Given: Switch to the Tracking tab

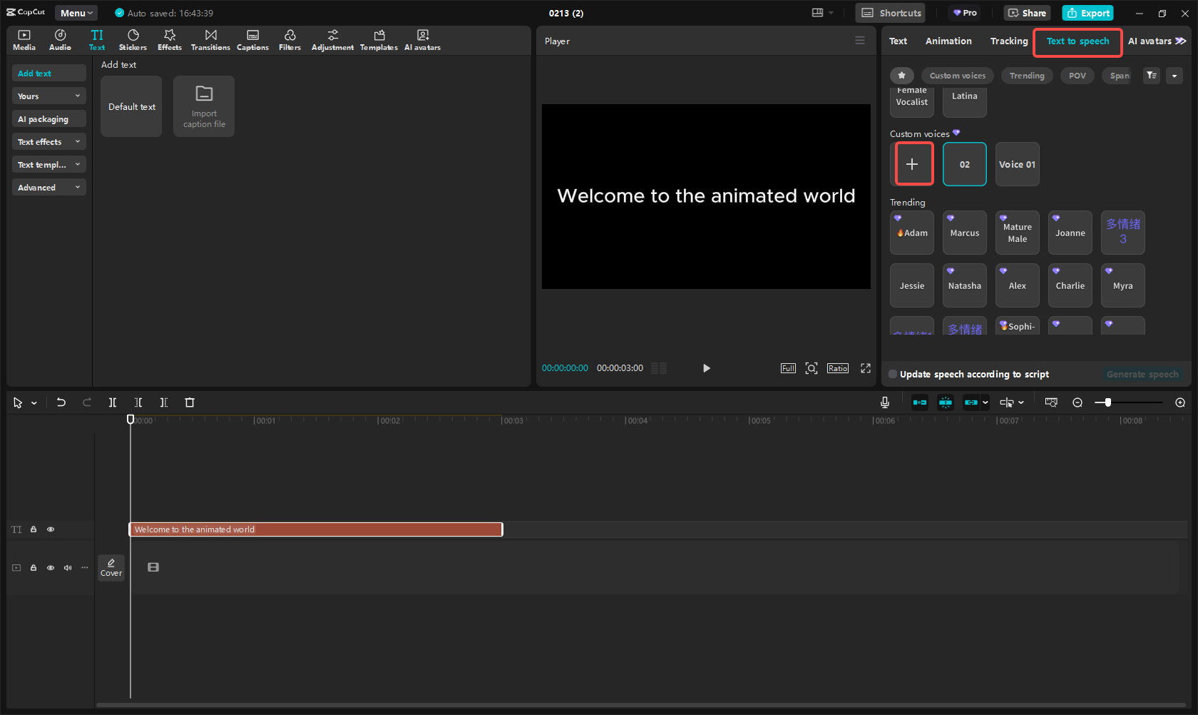Looking at the screenshot, I should click(x=1008, y=41).
